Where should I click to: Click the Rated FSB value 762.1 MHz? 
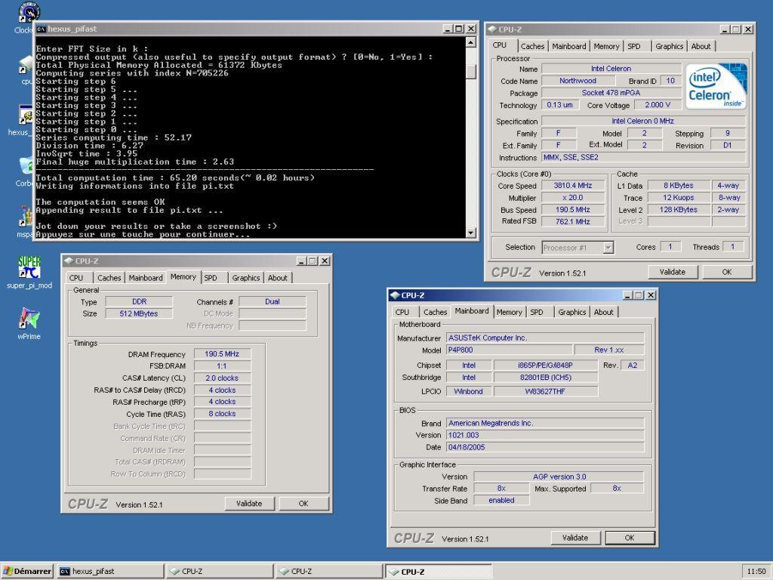[x=572, y=221]
